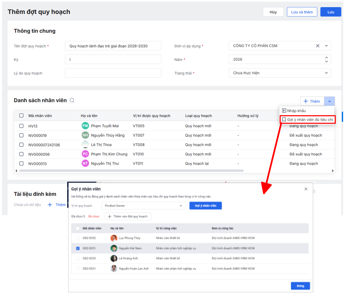This screenshot has width=346, height=299.
Task: Select Gợi ý nhân viên đủ tiêu chí
Action: click(x=309, y=119)
